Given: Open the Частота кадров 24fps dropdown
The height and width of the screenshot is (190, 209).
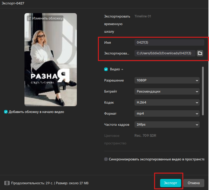Looking at the screenshot, I should click(x=167, y=125).
